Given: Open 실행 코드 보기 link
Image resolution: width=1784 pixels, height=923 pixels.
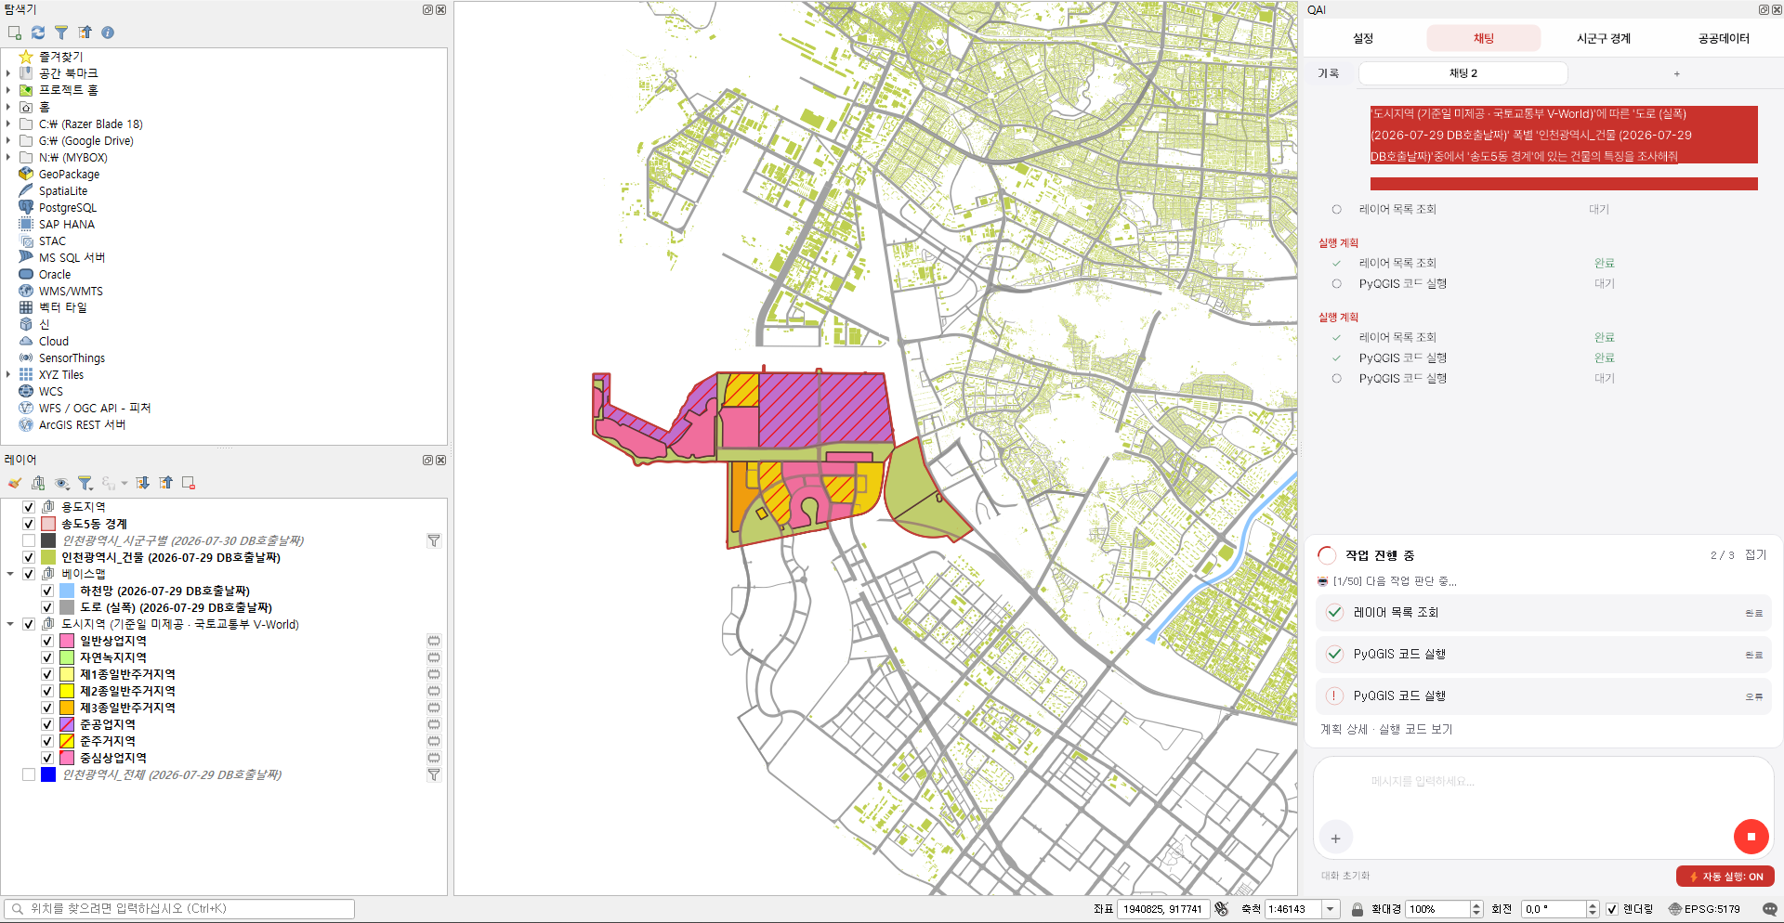Looking at the screenshot, I should click(1416, 730).
